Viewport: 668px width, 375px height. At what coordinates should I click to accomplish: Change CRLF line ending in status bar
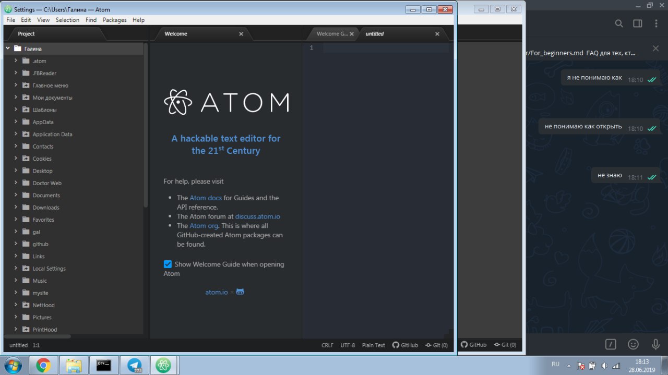coord(327,345)
